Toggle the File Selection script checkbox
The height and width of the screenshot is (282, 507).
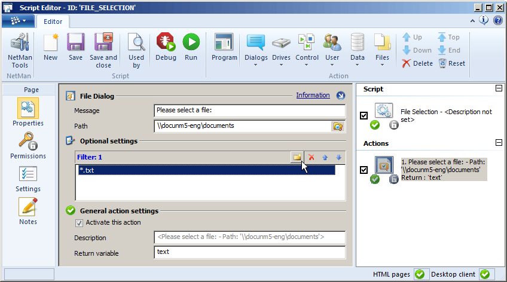pyautogui.click(x=364, y=115)
